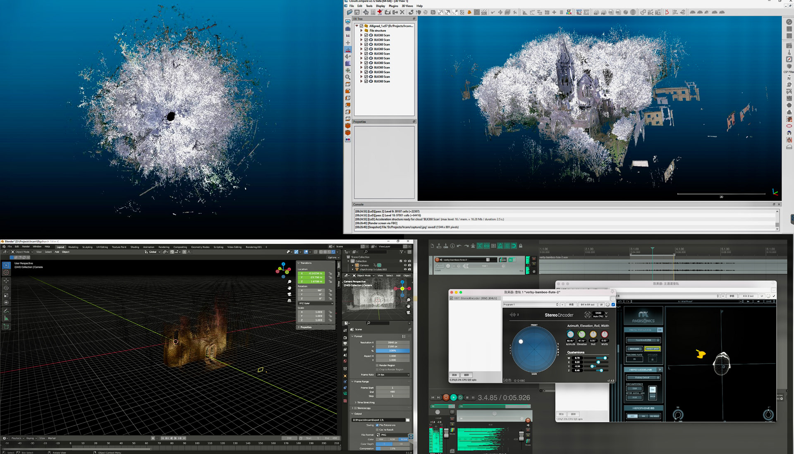Click CloudCompare left sidebar zoom magnifier icon
Screen dimensions: 794x454
click(348, 77)
